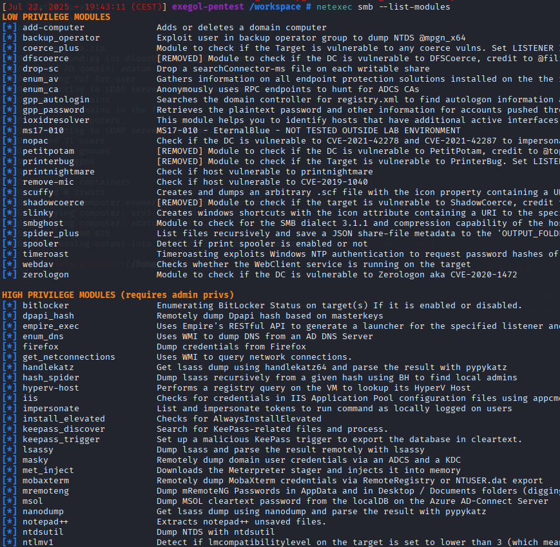Click the 'Checks for AlwaysInstallElevated' description
Screen dimensions: 560x547
239,419
